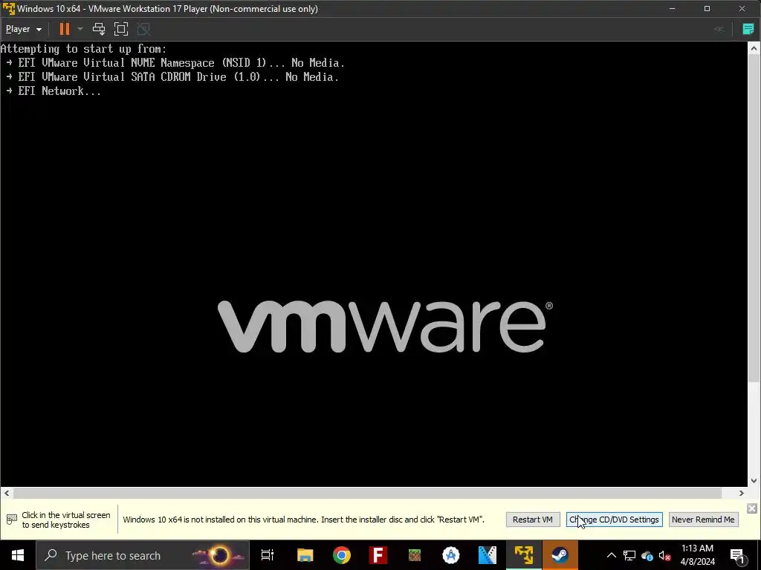Click the vertical scrollbar thumb
Screen dimensions: 761x570
click(x=754, y=218)
